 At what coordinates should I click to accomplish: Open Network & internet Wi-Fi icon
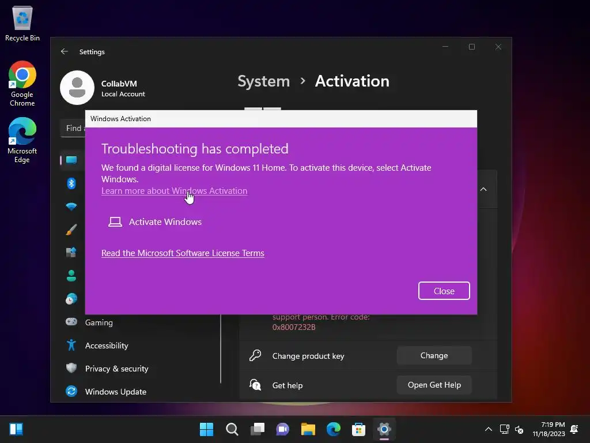71,207
